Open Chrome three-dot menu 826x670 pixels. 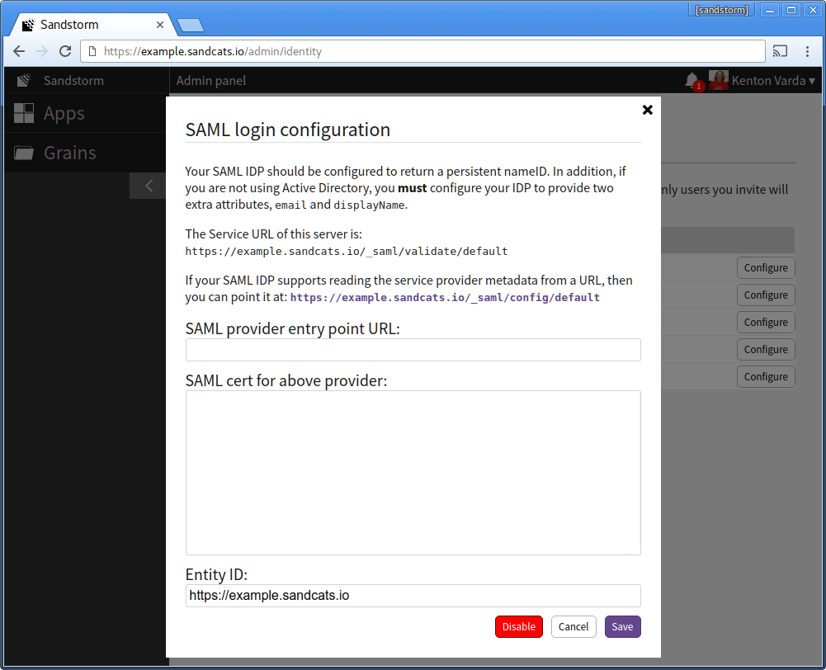(807, 51)
